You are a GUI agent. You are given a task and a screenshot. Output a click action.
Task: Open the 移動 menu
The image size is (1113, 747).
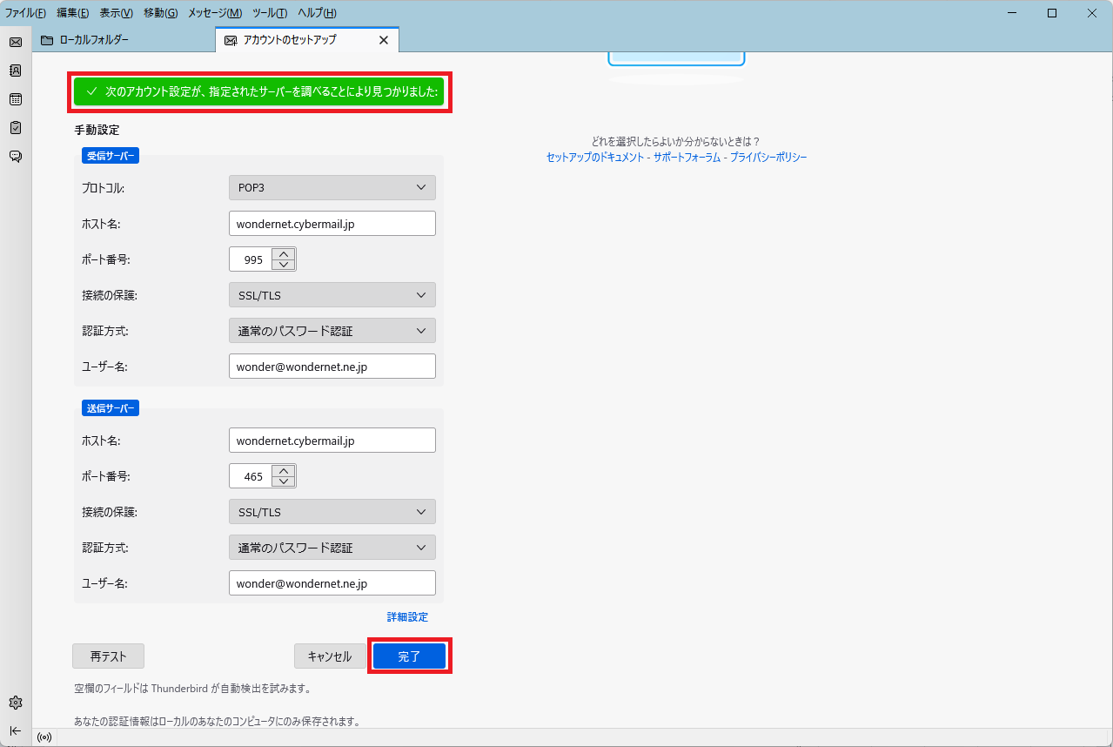click(x=160, y=13)
